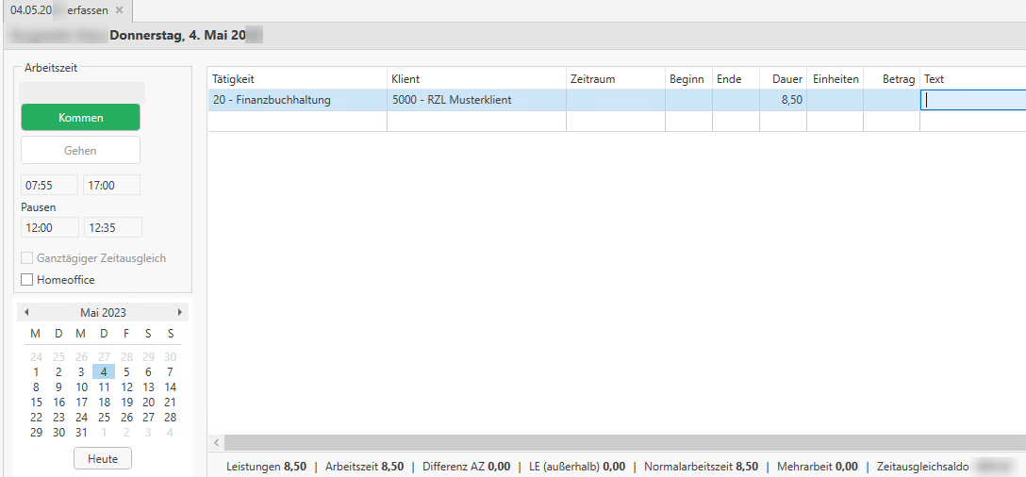The width and height of the screenshot is (1026, 477).
Task: Click the Mai 2023 calendar title
Action: 103,312
